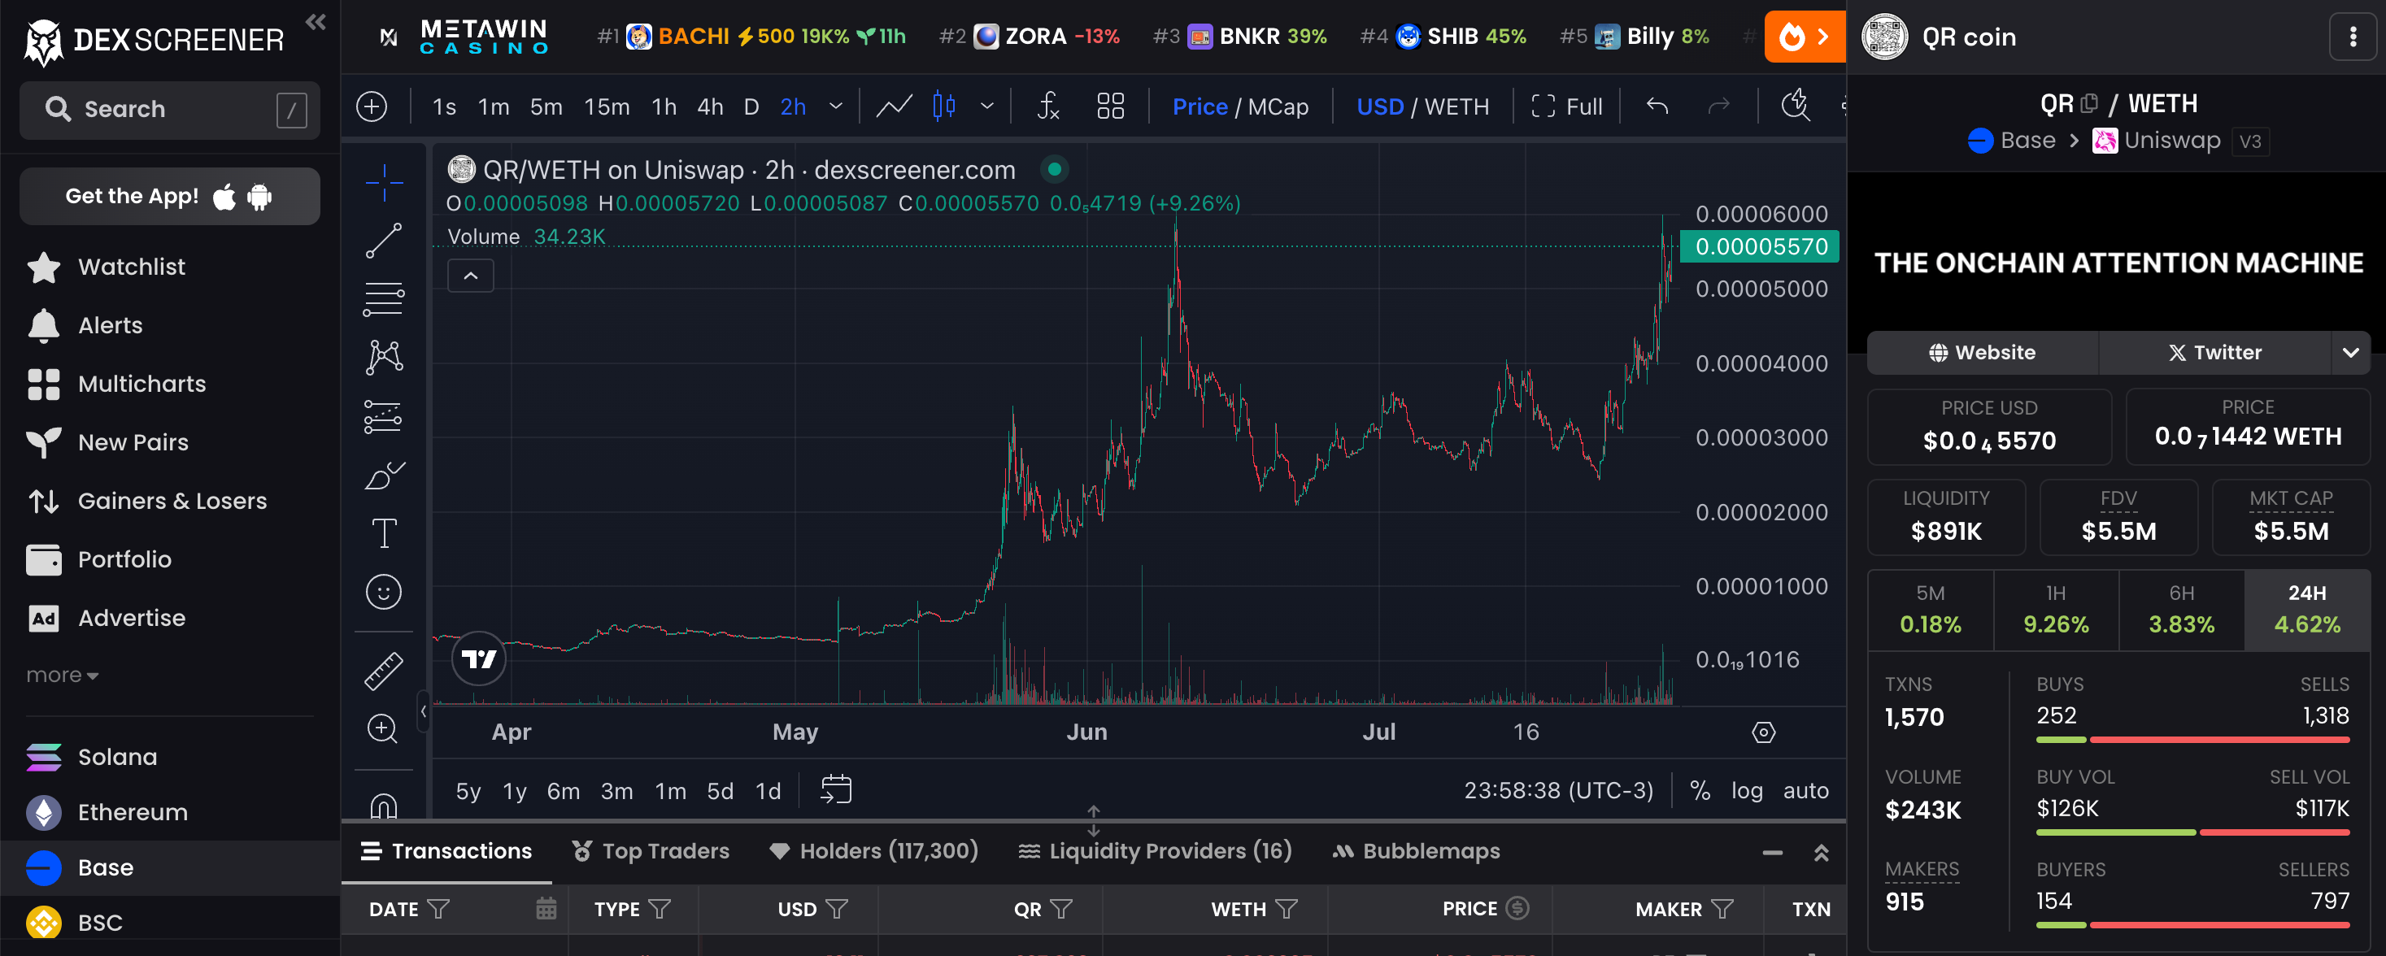Click the undo arrow in chart toolbar
Image resolution: width=2386 pixels, height=956 pixels.
click(1657, 106)
